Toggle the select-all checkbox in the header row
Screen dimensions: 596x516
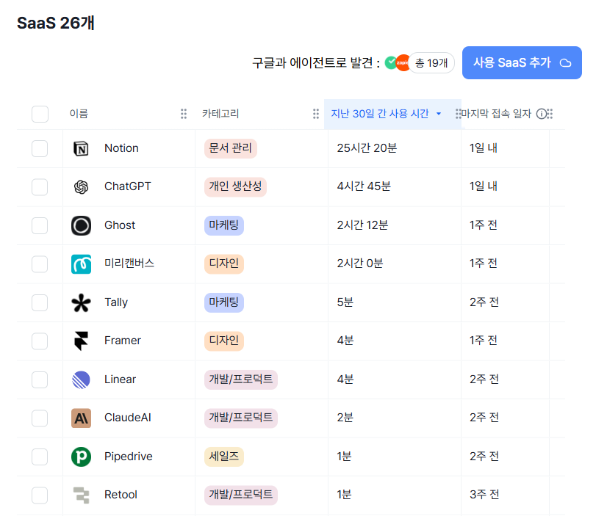40,114
